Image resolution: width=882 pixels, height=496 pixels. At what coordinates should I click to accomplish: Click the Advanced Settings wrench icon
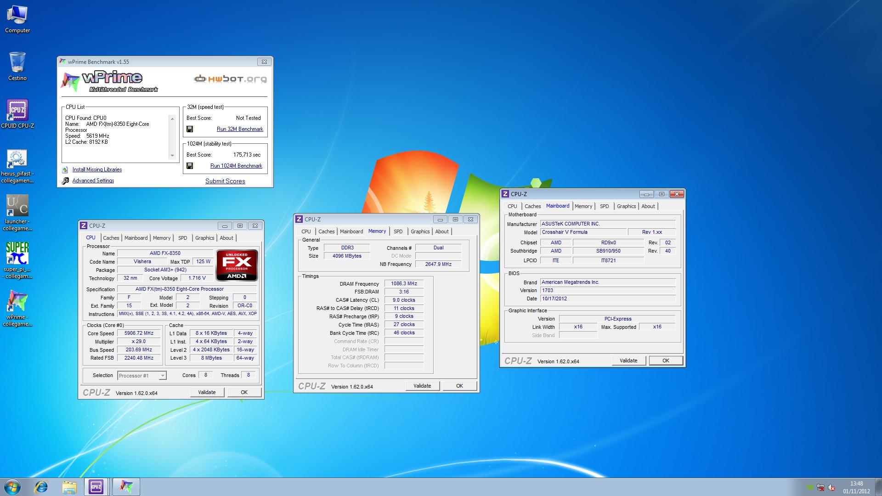coord(65,180)
